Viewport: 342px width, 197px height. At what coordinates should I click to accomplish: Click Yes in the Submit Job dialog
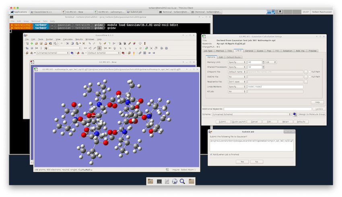[242, 162]
